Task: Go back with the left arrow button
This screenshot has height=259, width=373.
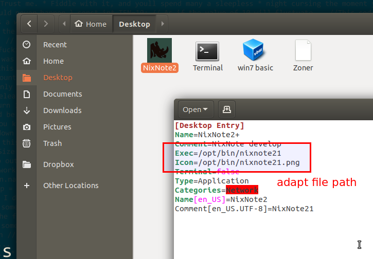Action: tap(29, 24)
